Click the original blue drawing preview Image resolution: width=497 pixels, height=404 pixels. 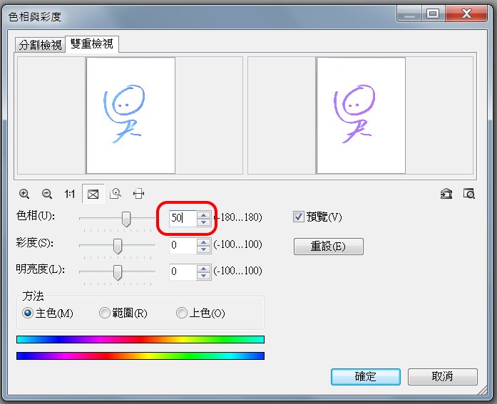pyautogui.click(x=130, y=115)
